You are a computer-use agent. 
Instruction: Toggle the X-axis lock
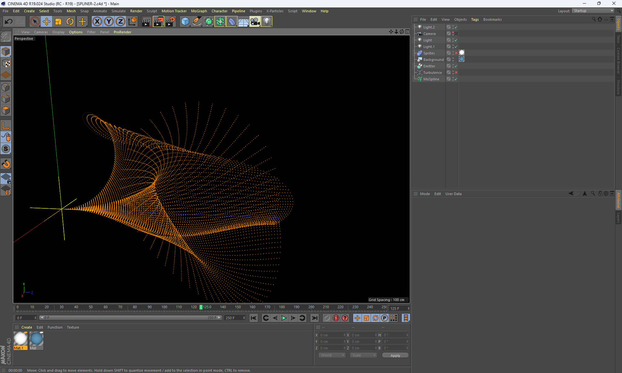(97, 22)
